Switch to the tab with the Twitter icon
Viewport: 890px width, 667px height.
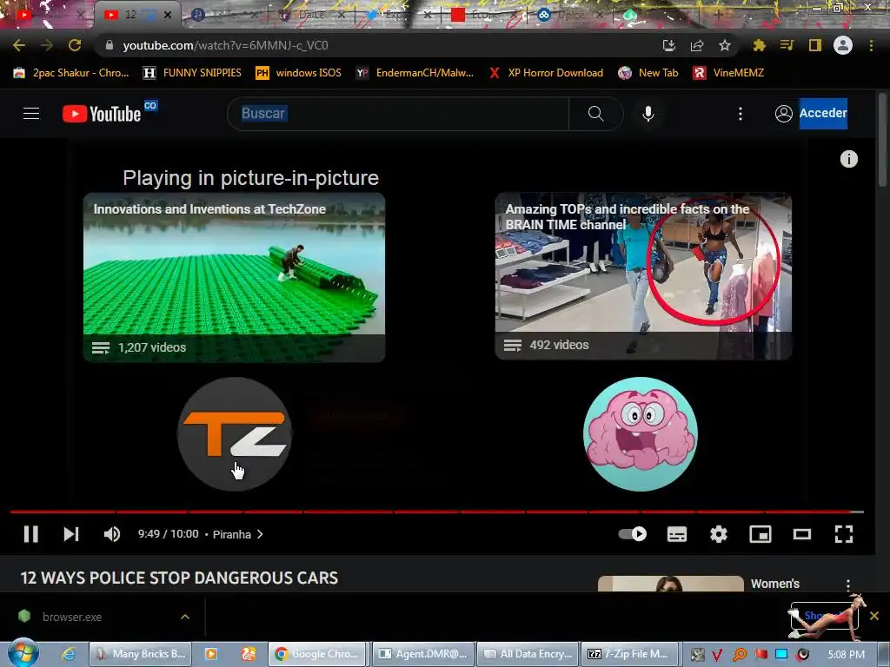pyautogui.click(x=397, y=15)
